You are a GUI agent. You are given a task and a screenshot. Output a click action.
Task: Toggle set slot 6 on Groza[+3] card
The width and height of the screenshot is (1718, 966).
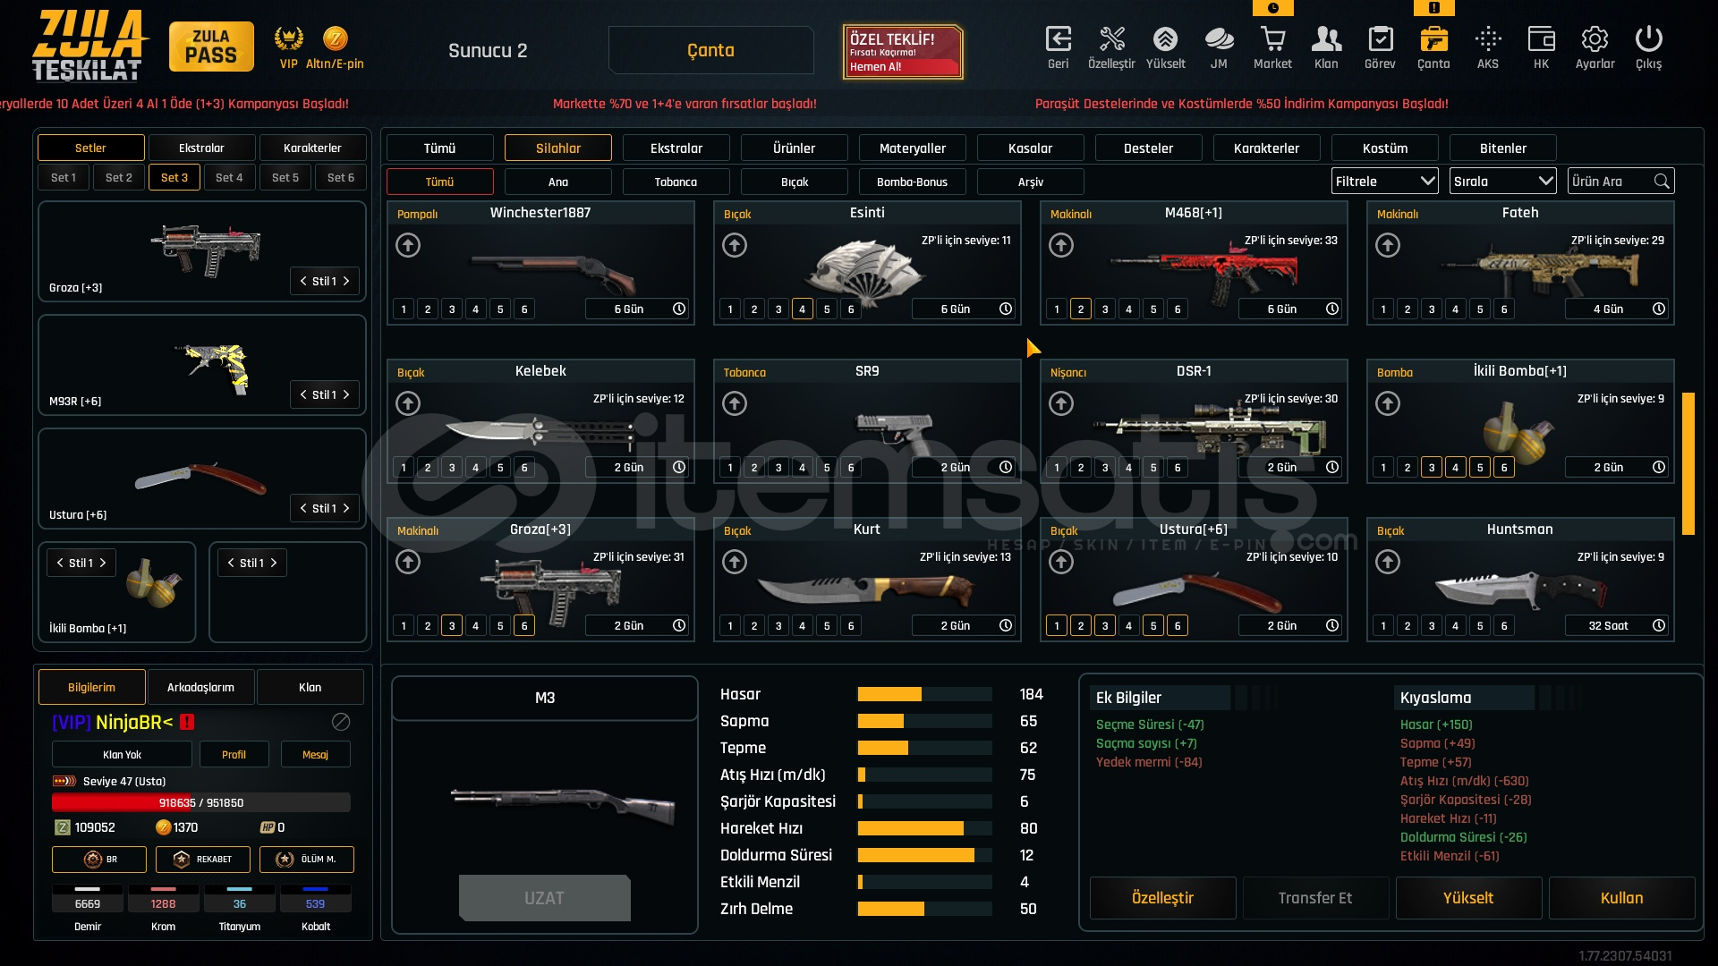pos(524,625)
